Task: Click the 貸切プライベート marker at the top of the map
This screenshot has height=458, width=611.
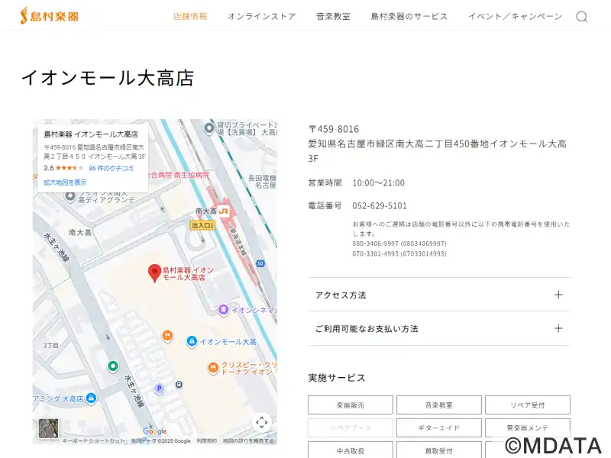Action: click(x=209, y=127)
